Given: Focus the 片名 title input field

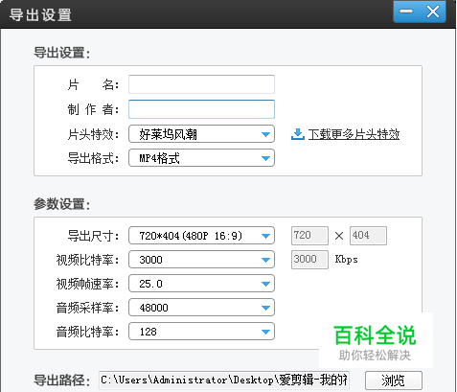Looking at the screenshot, I should tap(201, 84).
